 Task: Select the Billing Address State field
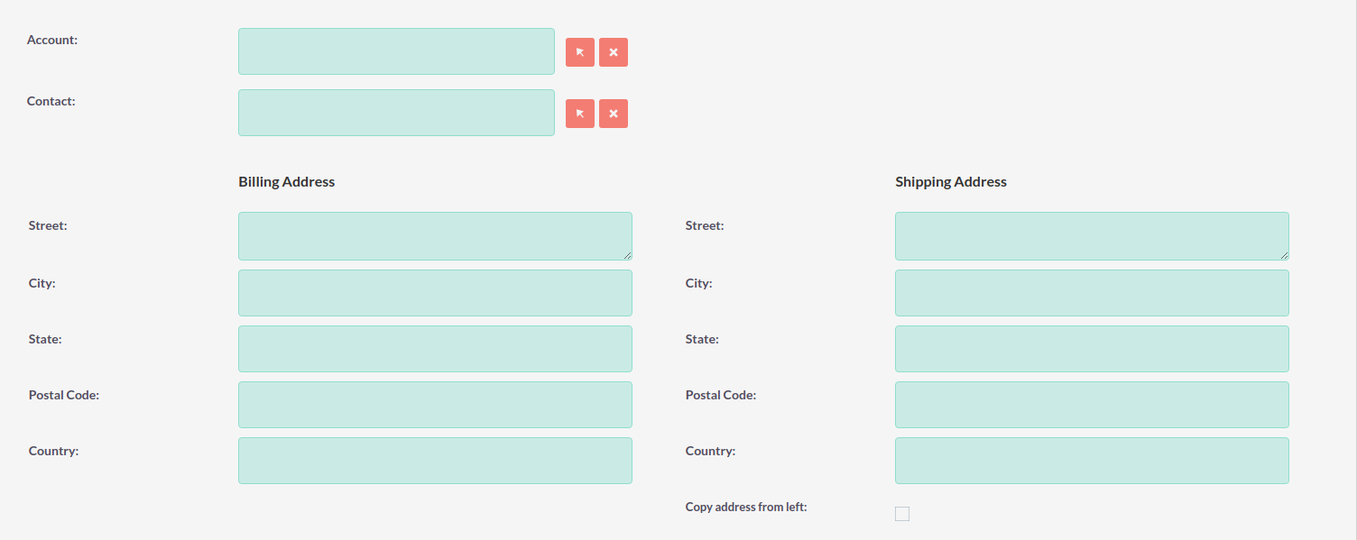tap(435, 348)
